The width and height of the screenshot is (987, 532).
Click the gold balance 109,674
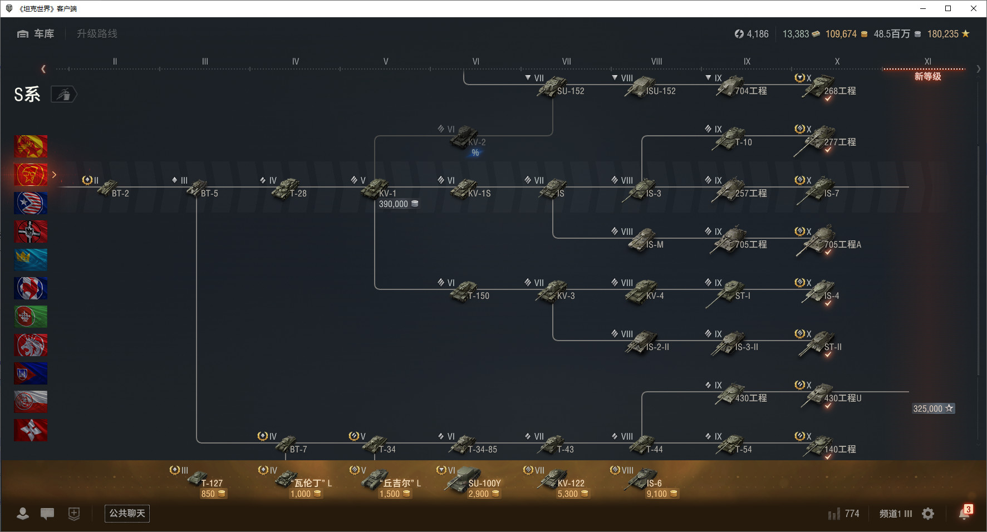click(846, 34)
